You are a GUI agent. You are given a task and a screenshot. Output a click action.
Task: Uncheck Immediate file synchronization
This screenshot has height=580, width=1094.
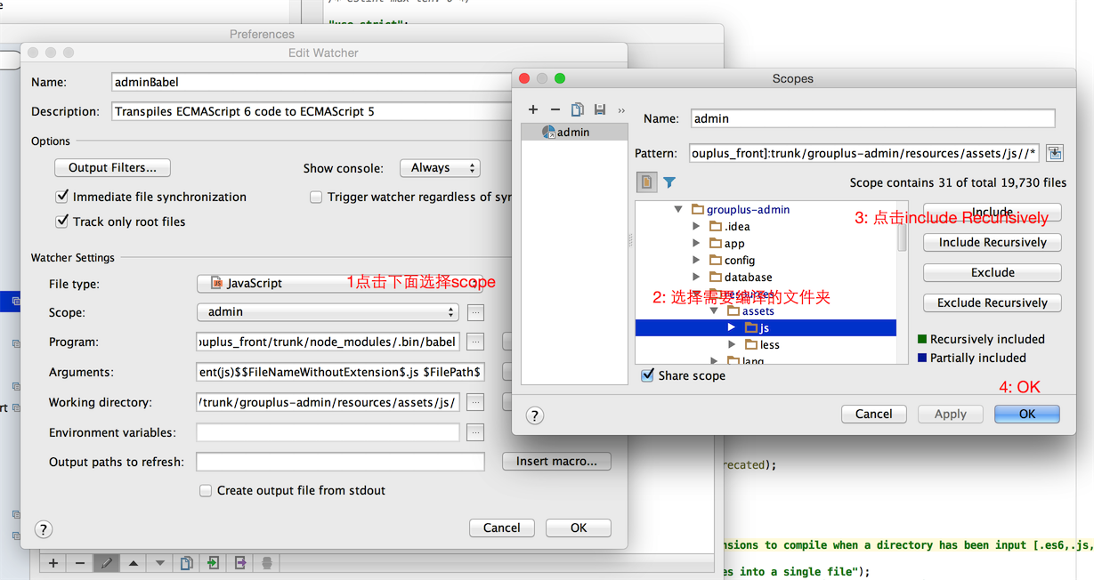coord(62,197)
